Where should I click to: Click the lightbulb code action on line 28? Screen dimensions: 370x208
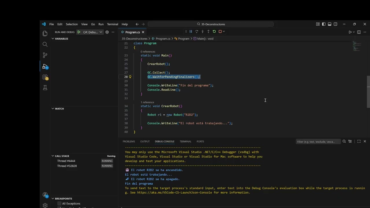click(x=130, y=77)
